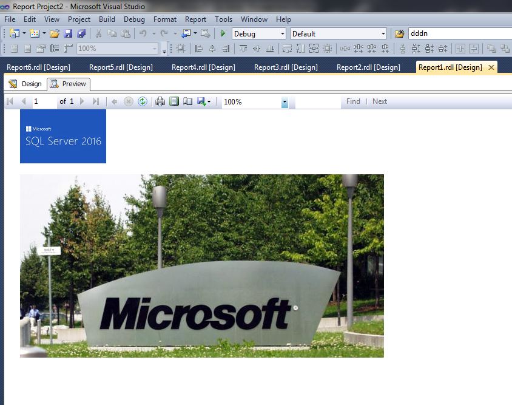
Task: Click the Make Same Height icon
Action: [x=300, y=49]
